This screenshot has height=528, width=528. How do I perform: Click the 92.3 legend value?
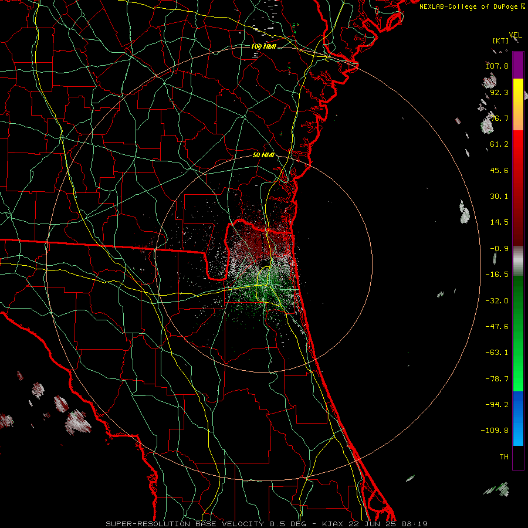(x=499, y=92)
